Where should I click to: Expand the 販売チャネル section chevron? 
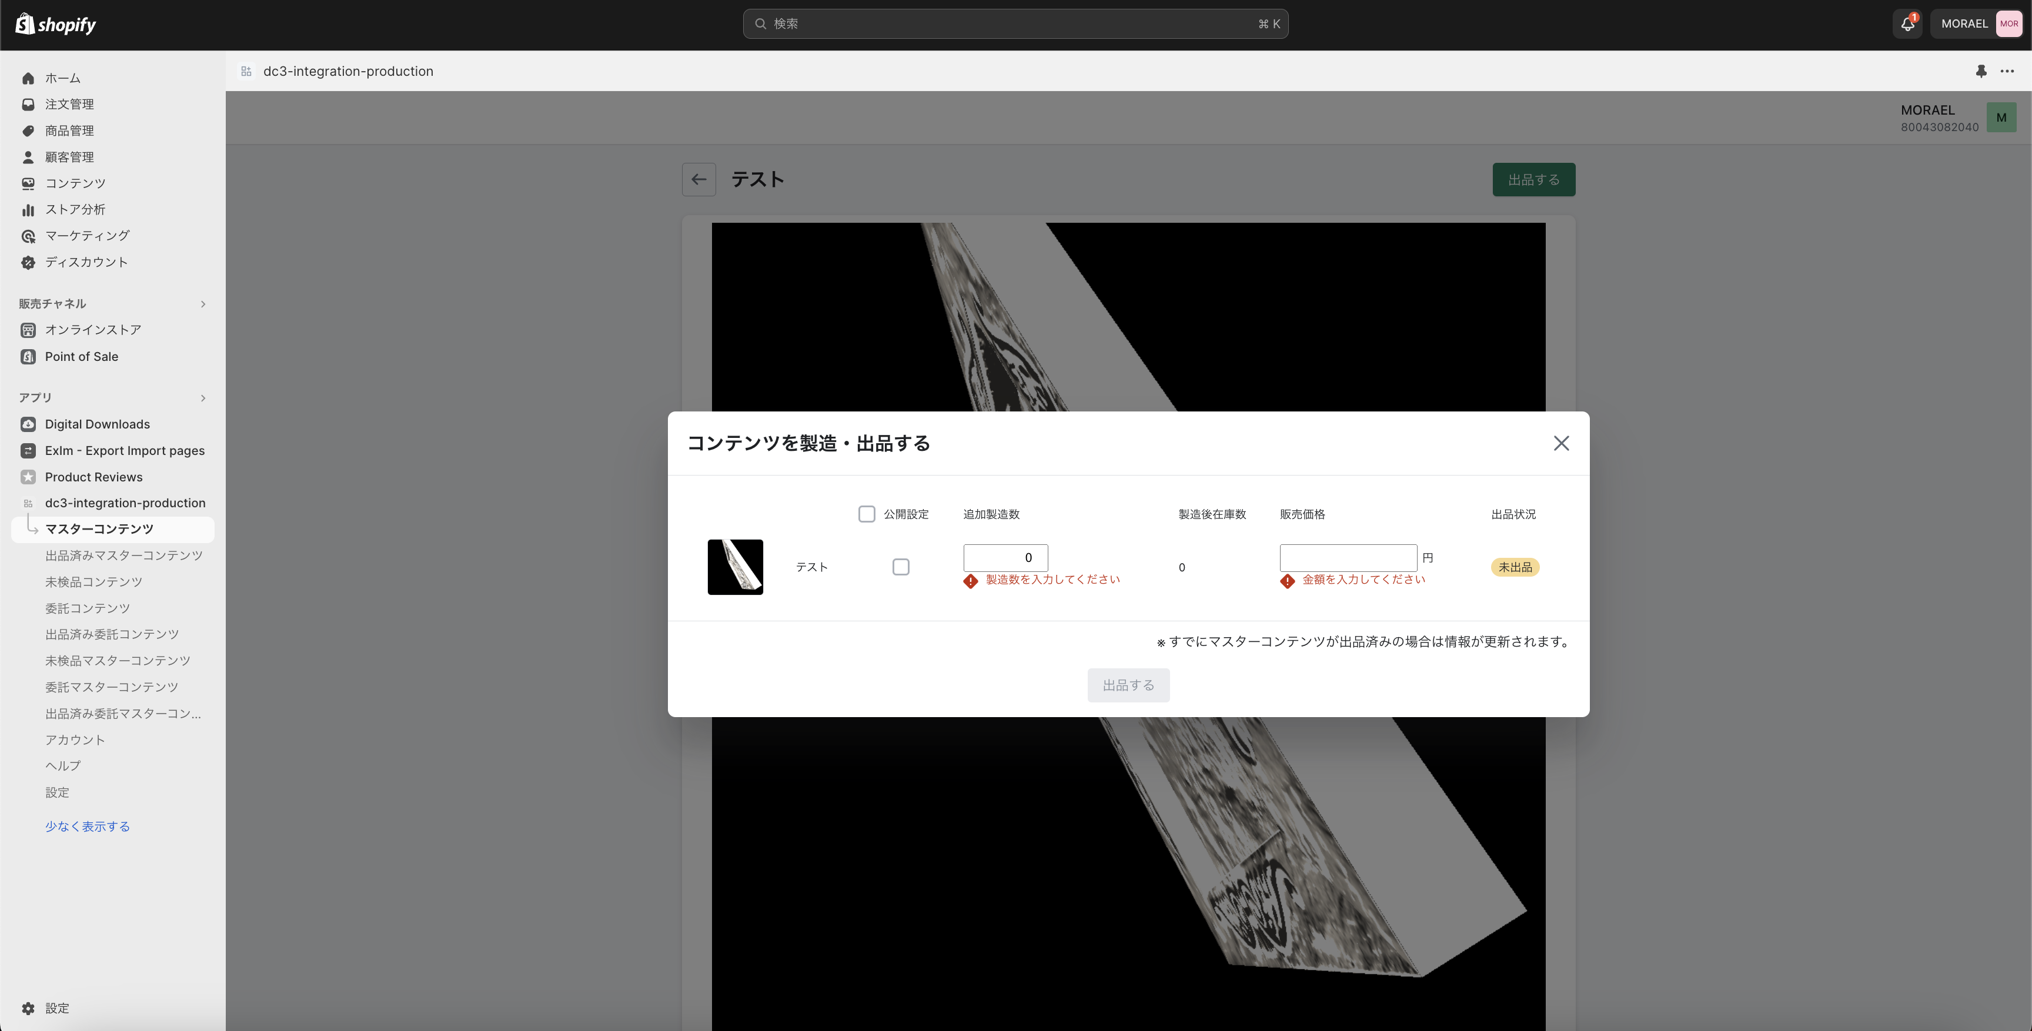pos(203,304)
